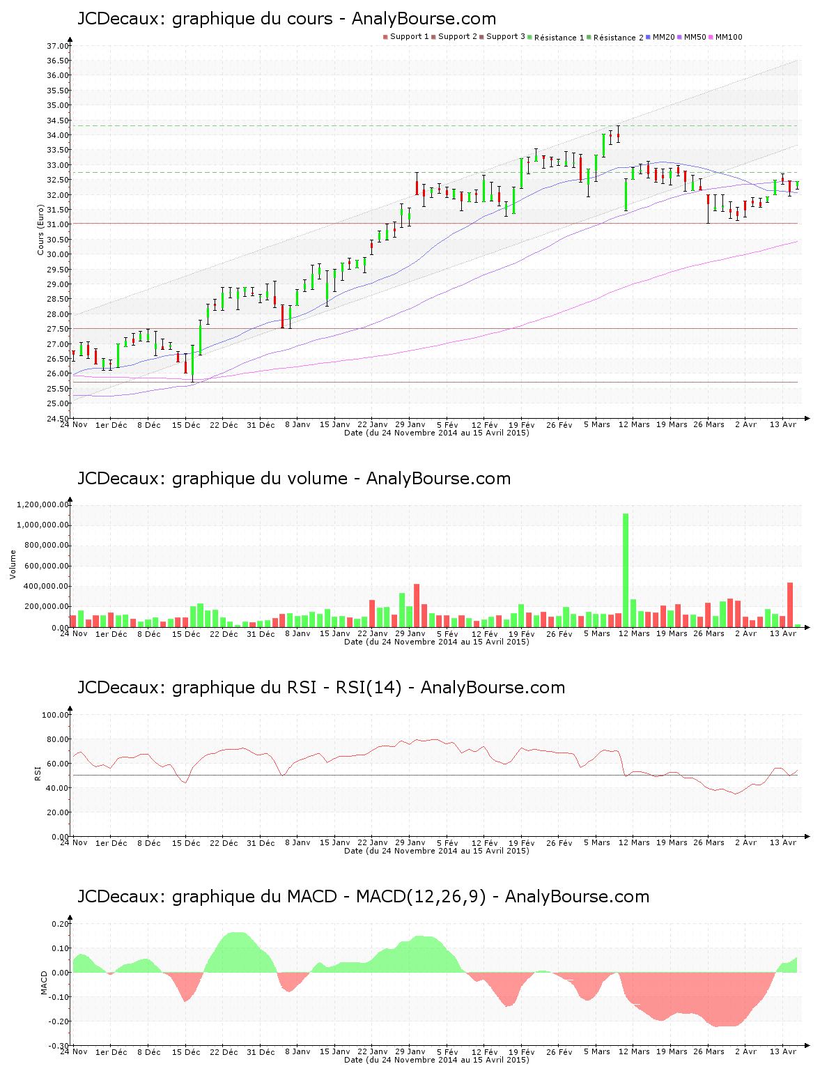
Task: Select the 'MM100' legend label
Action: click(729, 36)
